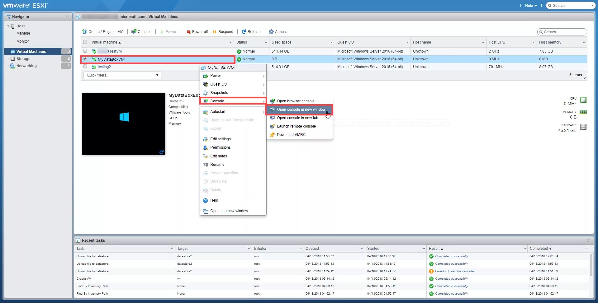
Task: Click the Actions gear icon
Action: coord(271,32)
